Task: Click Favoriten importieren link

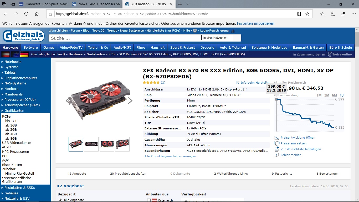Action: point(255,23)
